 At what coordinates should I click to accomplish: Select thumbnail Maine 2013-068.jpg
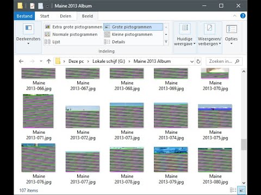[x=127, y=73]
